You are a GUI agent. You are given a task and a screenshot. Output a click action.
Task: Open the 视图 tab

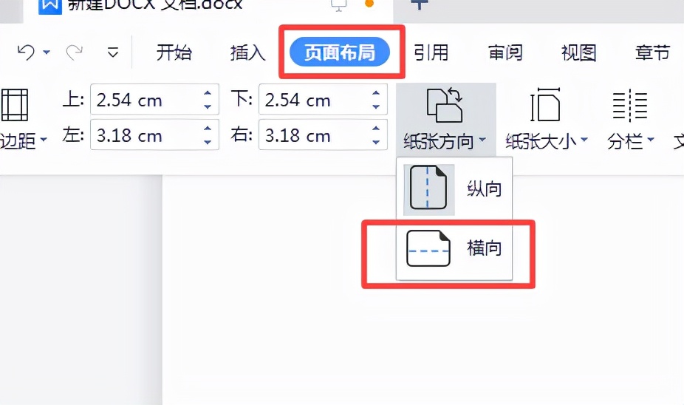click(578, 52)
